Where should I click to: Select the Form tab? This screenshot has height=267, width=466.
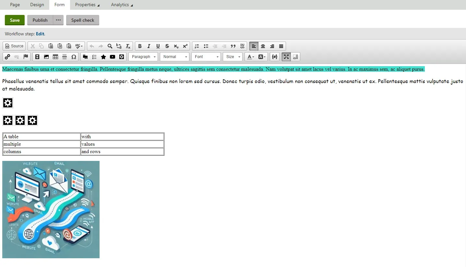click(x=59, y=5)
